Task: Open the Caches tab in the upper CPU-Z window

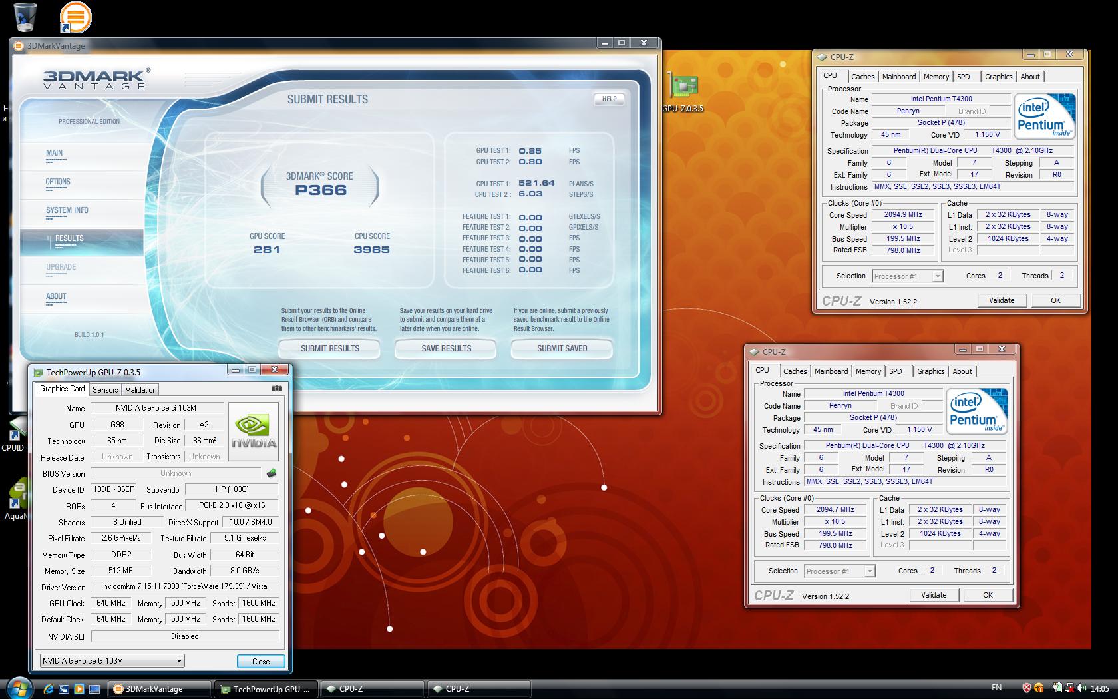Action: (x=862, y=77)
